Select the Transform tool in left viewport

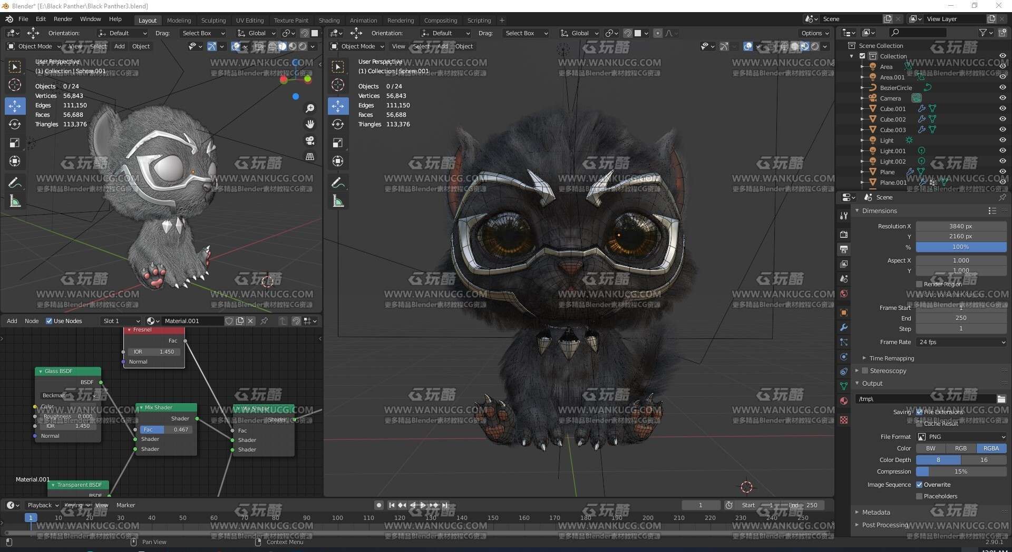point(15,161)
